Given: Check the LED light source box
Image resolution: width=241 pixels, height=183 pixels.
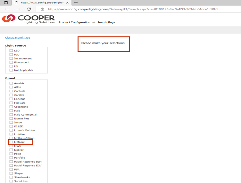Looking at the screenshot, I should [x=11, y=50].
